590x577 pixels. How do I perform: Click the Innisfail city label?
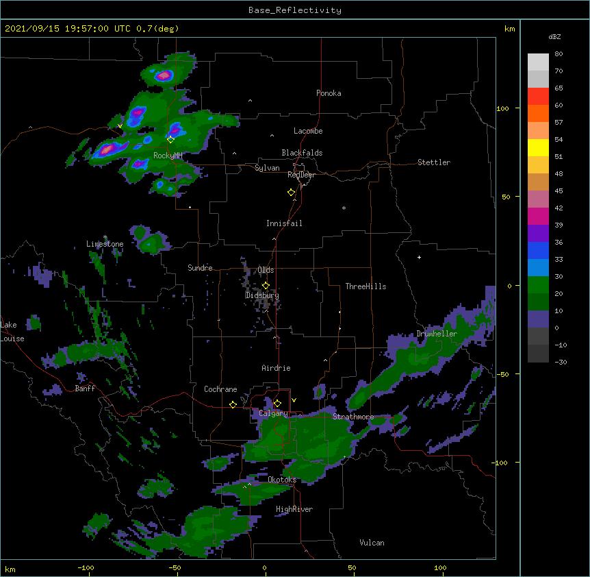(x=284, y=223)
